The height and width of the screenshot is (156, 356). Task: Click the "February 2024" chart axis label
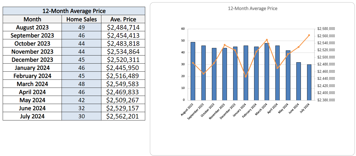[250, 111]
